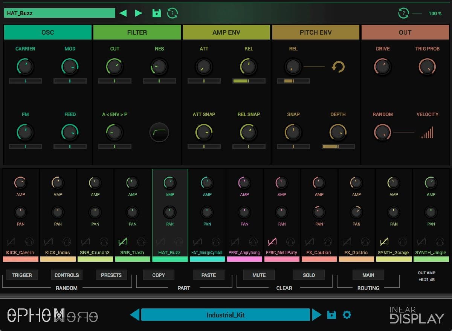The width and height of the screenshot is (452, 331).
Task: Solo FX_Gastric with its headphones icon
Action: (365, 241)
